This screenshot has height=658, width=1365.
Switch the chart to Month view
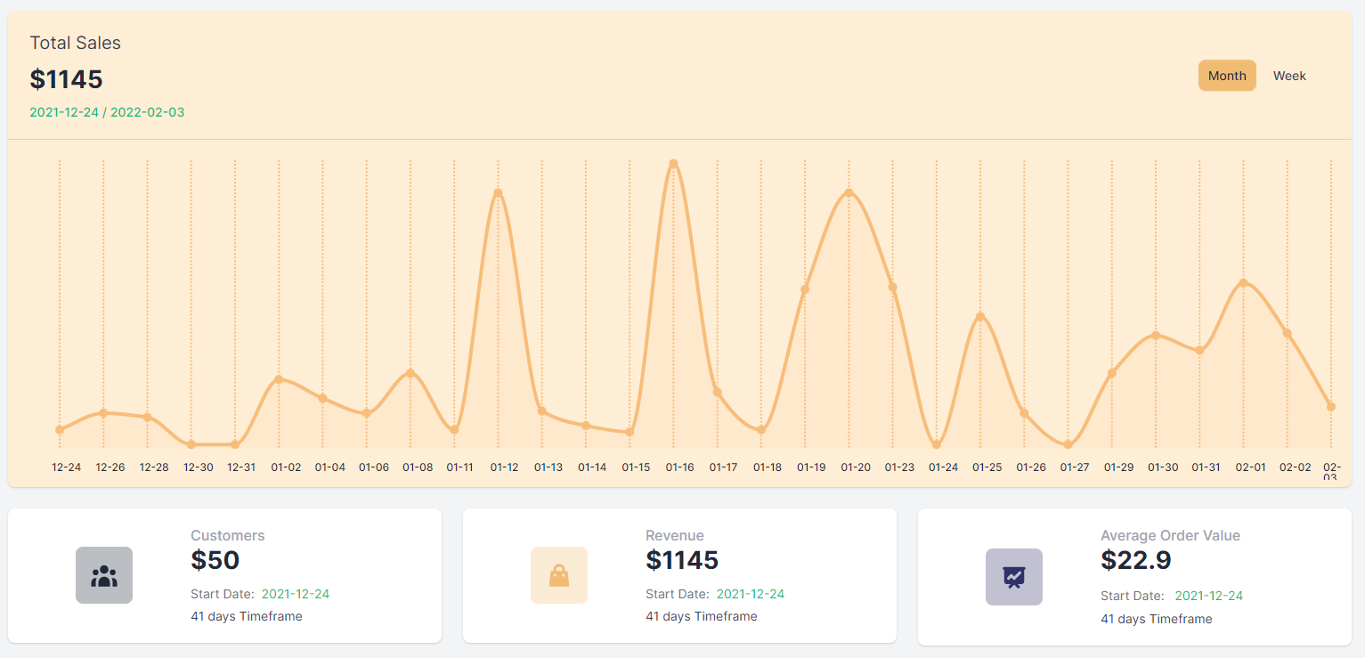coord(1227,76)
